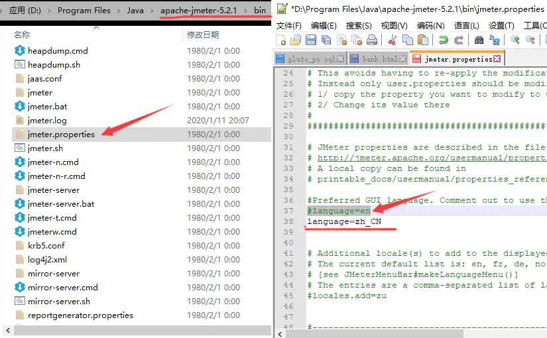This screenshot has width=547, height=338.
Task: Click the Print icon in the toolbar
Action: pyautogui.click(x=372, y=40)
